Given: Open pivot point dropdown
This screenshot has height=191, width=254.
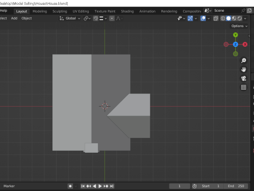Looking at the screenshot, I should pyautogui.click(x=87, y=19).
